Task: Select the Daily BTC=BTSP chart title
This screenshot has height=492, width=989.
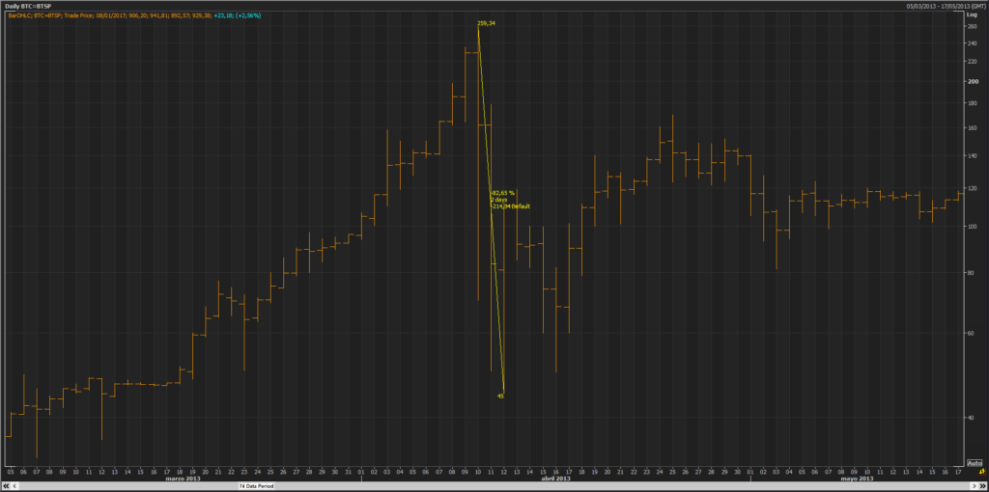Action: coord(28,6)
